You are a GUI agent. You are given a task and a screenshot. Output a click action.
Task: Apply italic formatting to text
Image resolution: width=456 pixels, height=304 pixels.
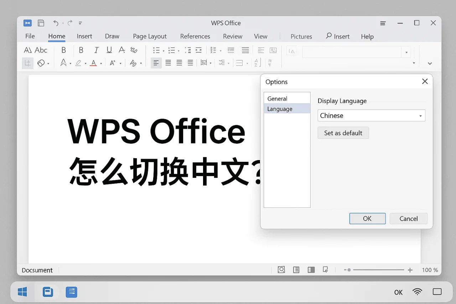coord(96,50)
